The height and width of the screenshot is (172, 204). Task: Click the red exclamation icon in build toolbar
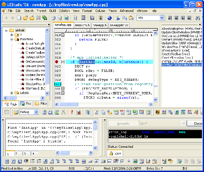coord(72,112)
